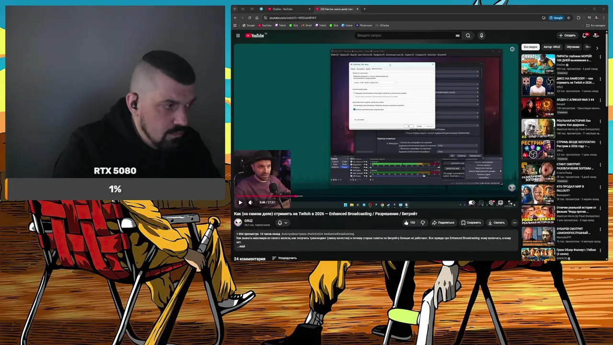
Task: Open the Twitch bookmark after YouTube
Action: pos(280,25)
